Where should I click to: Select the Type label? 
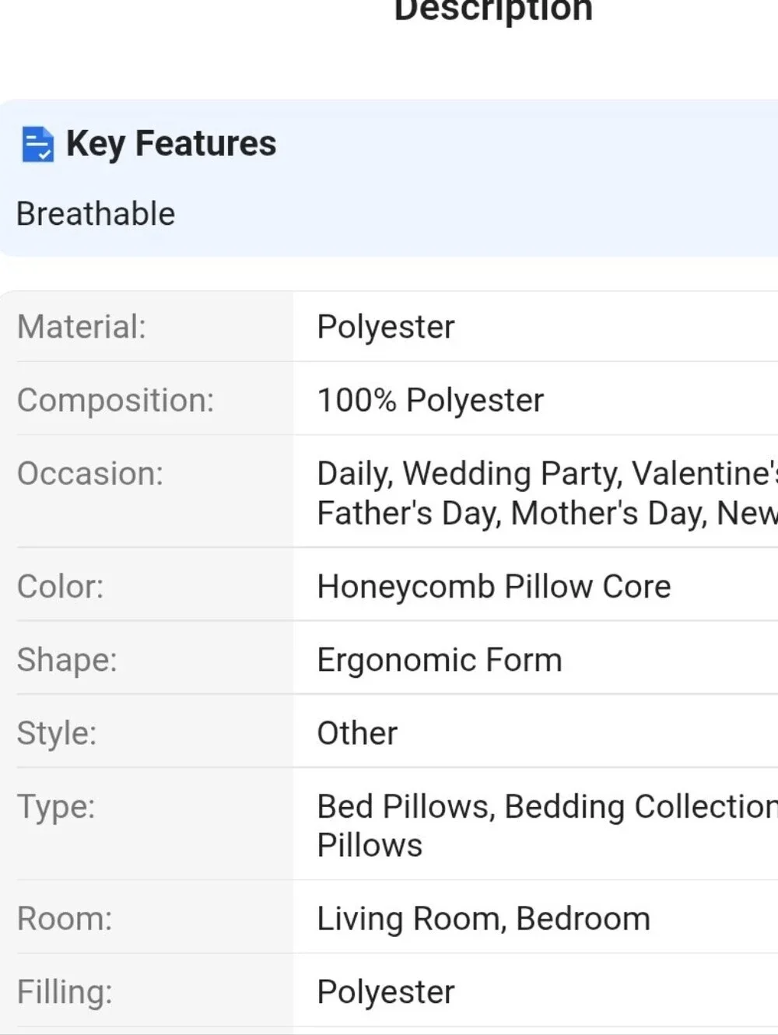56,806
